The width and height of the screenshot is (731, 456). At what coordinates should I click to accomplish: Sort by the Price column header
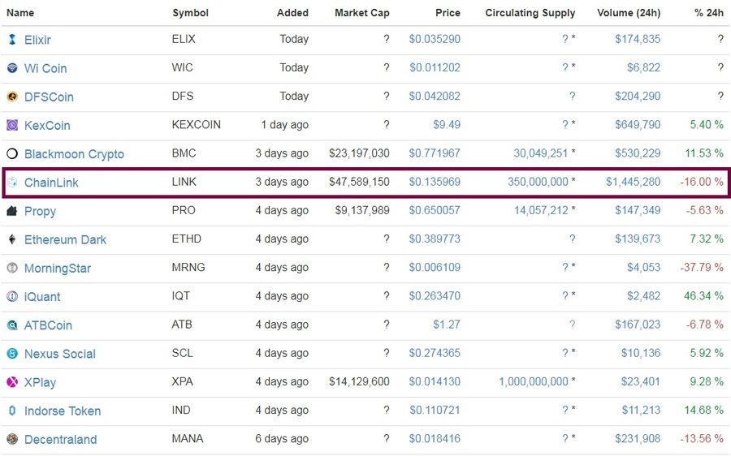[x=448, y=12]
